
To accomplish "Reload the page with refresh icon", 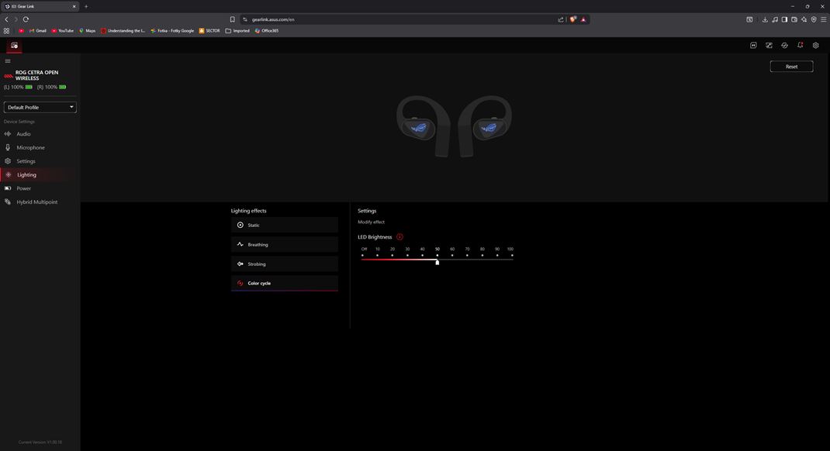I will [x=26, y=19].
